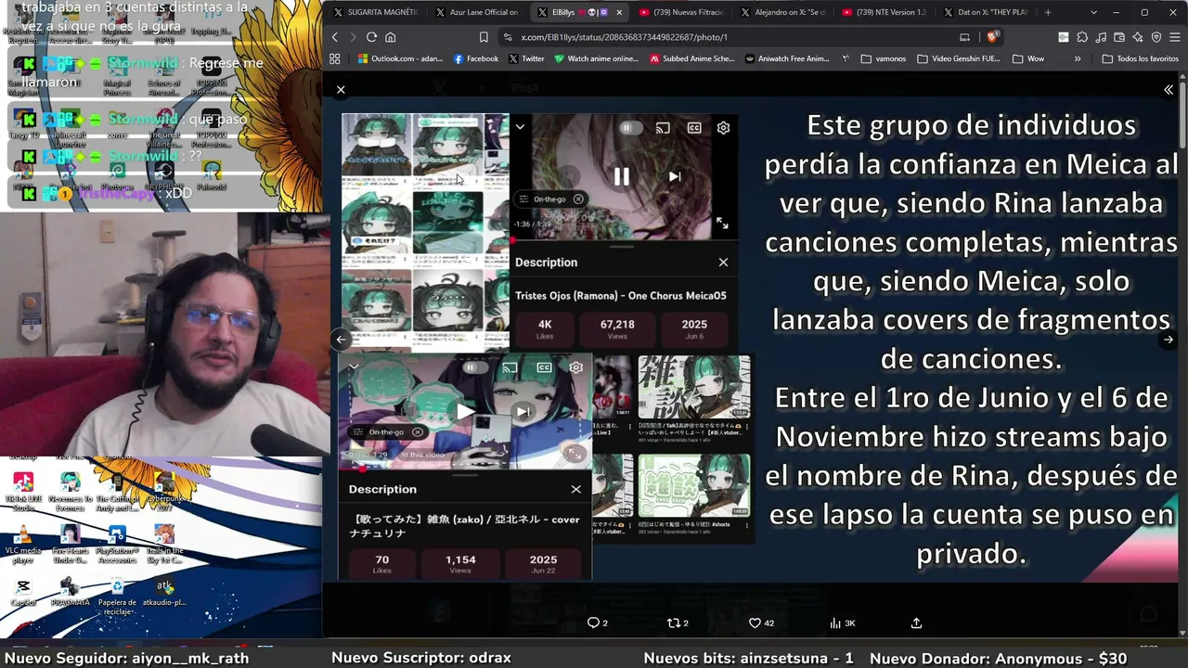Open the Wow bookmarks folder
1188x668 pixels.
(1028, 58)
